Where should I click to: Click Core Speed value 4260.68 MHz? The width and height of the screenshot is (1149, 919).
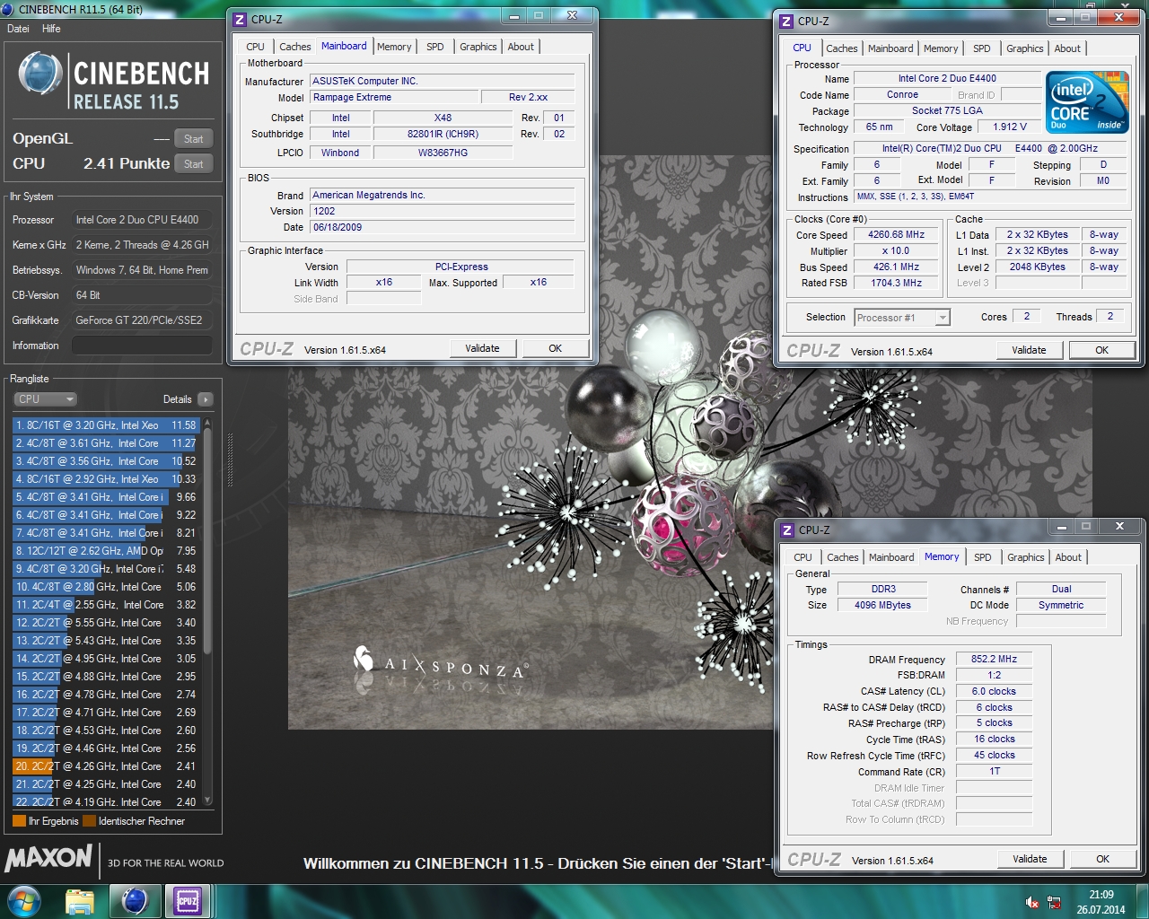click(896, 234)
